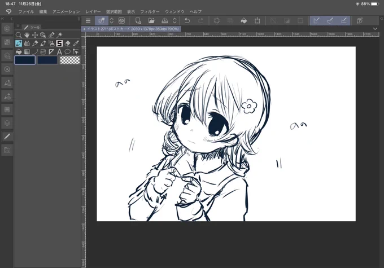The width and height of the screenshot is (384, 268).
Task: Open the 編集 menu
Action: click(x=43, y=11)
